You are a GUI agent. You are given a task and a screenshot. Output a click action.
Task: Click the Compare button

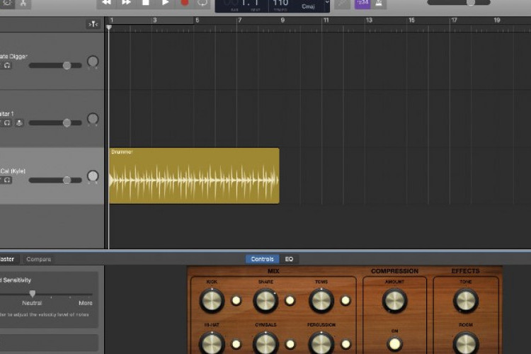pos(39,259)
